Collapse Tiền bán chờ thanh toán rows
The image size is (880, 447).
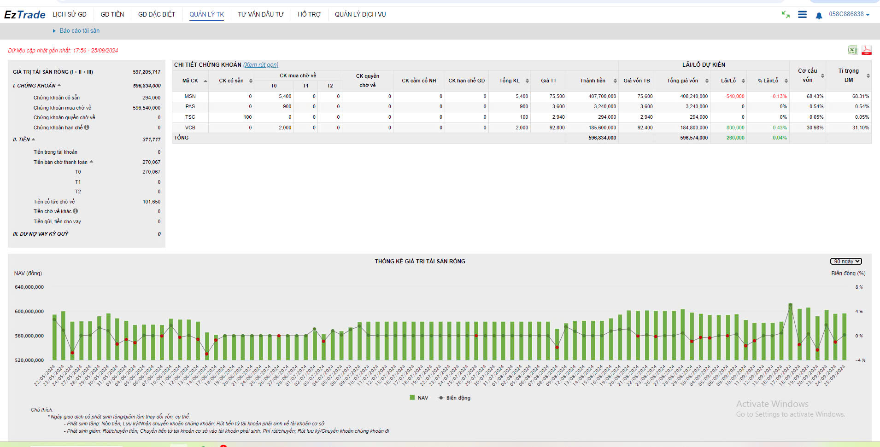pos(91,162)
